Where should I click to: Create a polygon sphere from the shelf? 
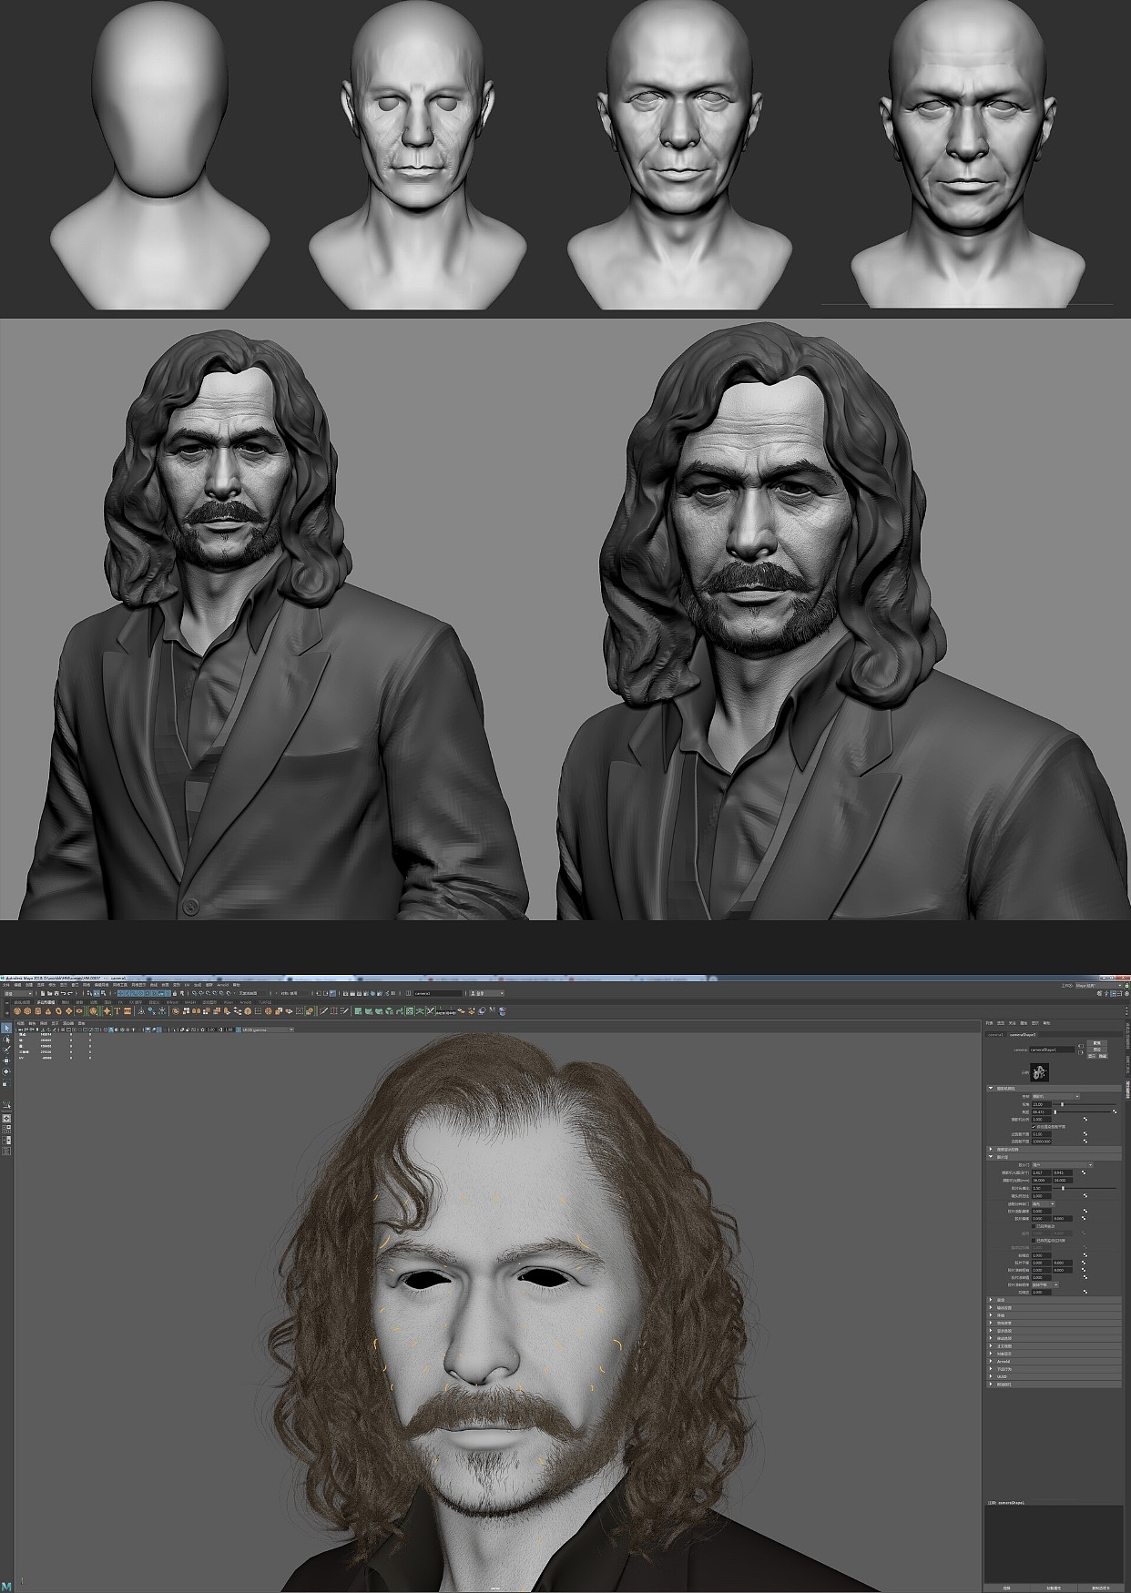17,1011
